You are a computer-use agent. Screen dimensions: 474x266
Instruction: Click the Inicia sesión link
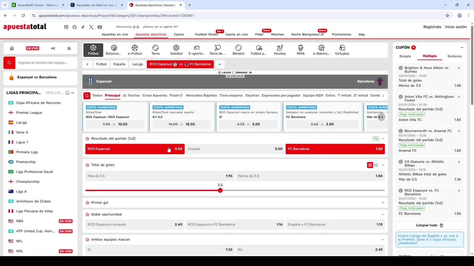click(456, 27)
